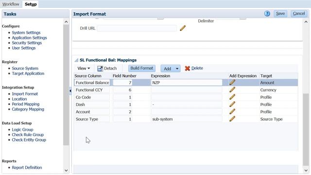Open the View dropdown menu

[x=84, y=68]
